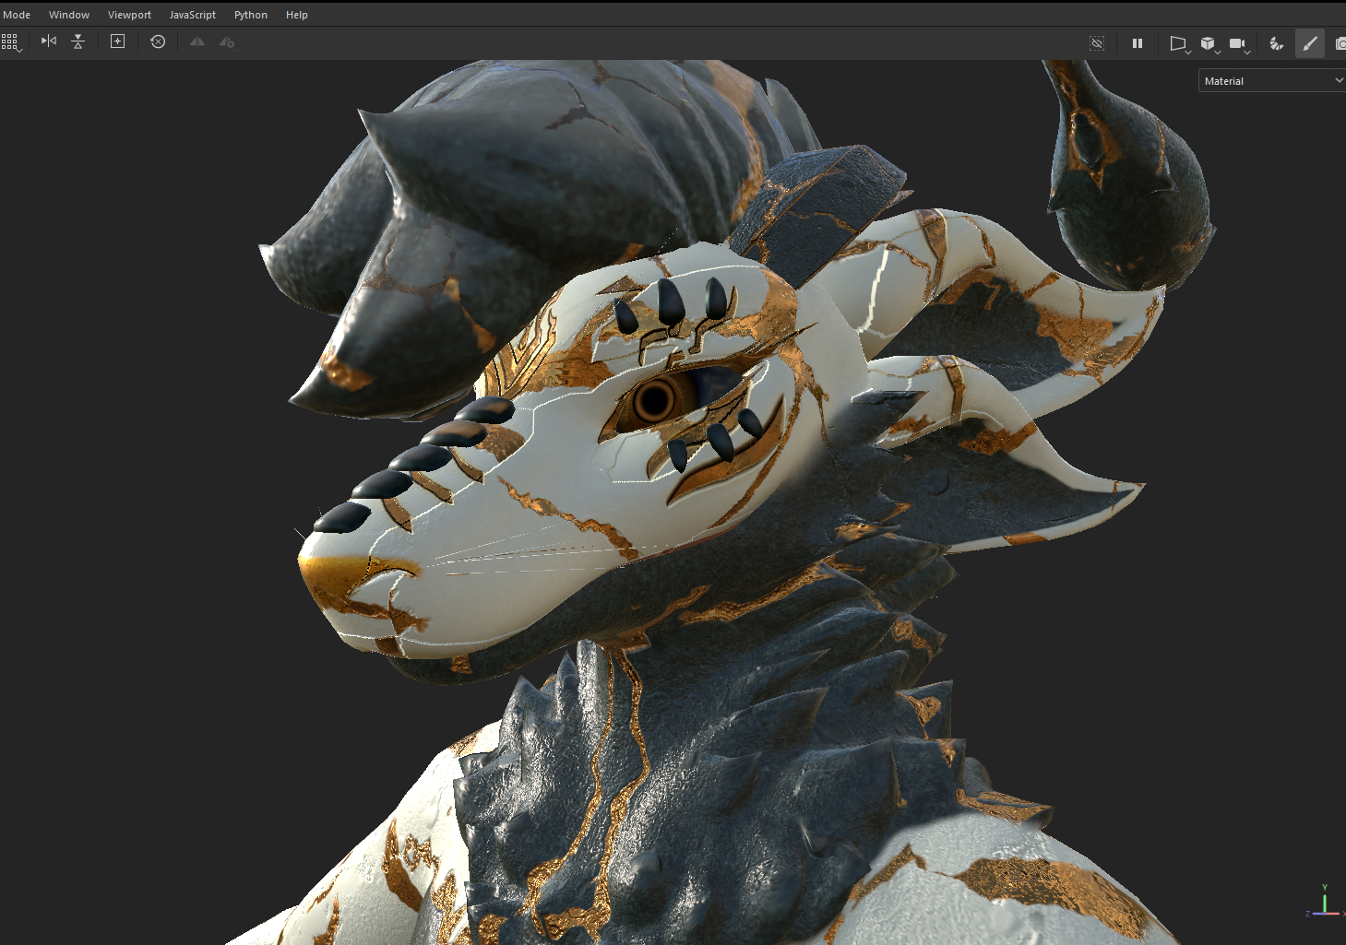
Task: Click the greyed-out symmetry triangles icon
Action: (x=197, y=41)
